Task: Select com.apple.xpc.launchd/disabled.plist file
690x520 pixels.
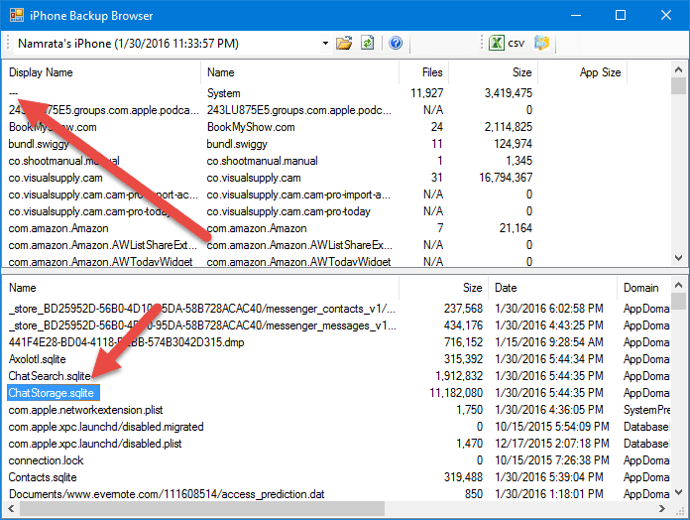Action: click(x=95, y=444)
